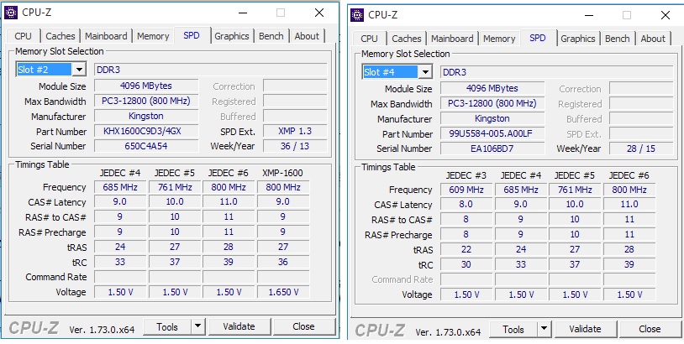Click Module Size 4096 MBytes in left window
Image resolution: width=684 pixels, height=344 pixels.
[146, 86]
